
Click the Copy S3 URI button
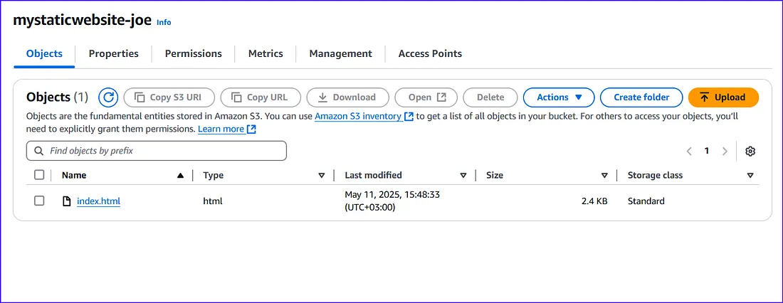click(169, 97)
